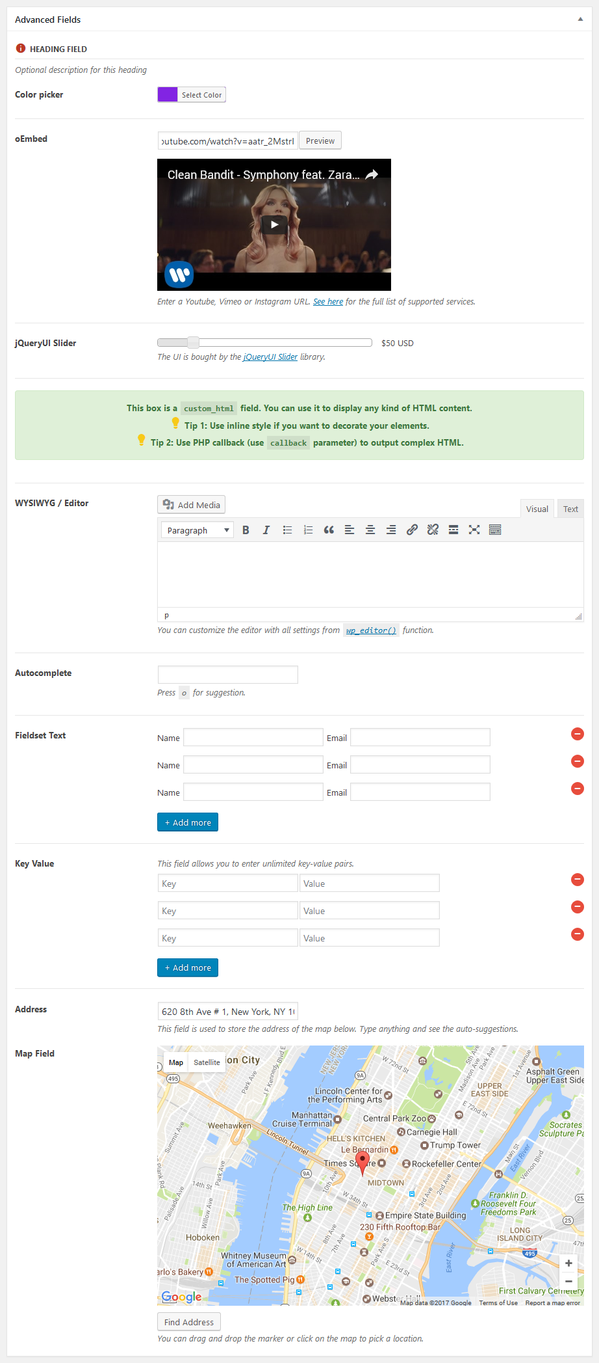This screenshot has width=599, height=1363.
Task: Remove the first Fieldset Text row
Action: [577, 735]
